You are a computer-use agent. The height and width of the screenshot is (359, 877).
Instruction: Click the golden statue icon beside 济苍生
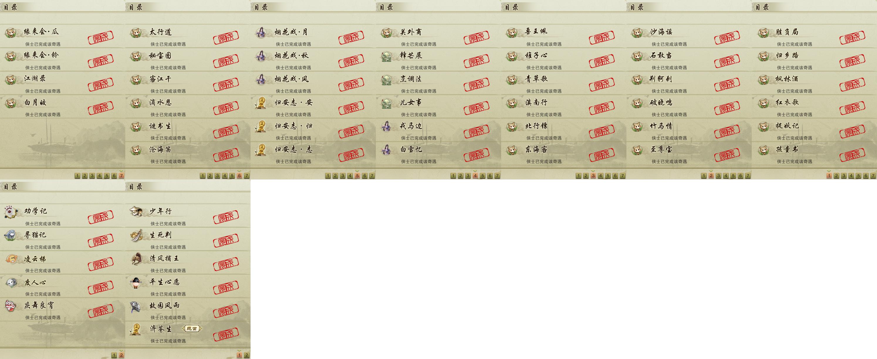click(136, 329)
